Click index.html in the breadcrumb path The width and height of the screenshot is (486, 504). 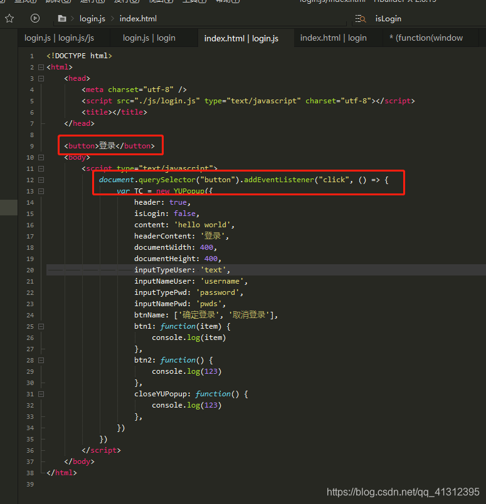pos(138,19)
